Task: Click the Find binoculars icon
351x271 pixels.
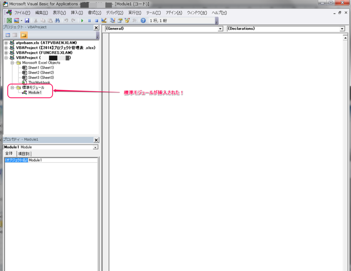Action: 57,21
